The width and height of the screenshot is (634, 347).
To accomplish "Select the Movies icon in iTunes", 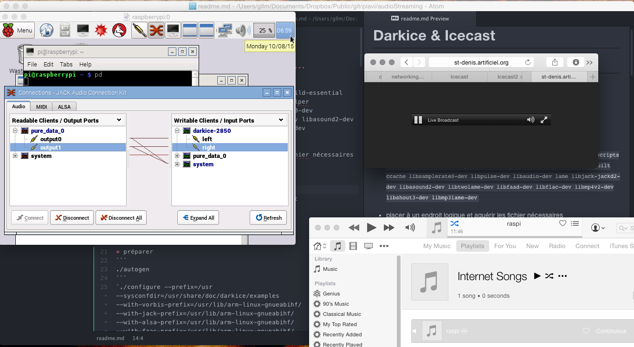I will [353, 246].
